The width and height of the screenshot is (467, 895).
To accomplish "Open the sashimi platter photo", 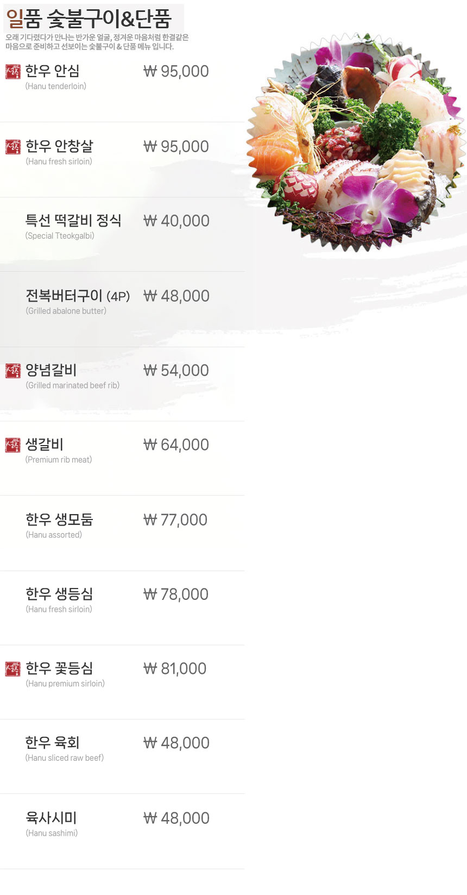I will [357, 142].
